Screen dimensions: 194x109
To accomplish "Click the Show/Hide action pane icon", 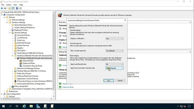I will pos(20,8).
